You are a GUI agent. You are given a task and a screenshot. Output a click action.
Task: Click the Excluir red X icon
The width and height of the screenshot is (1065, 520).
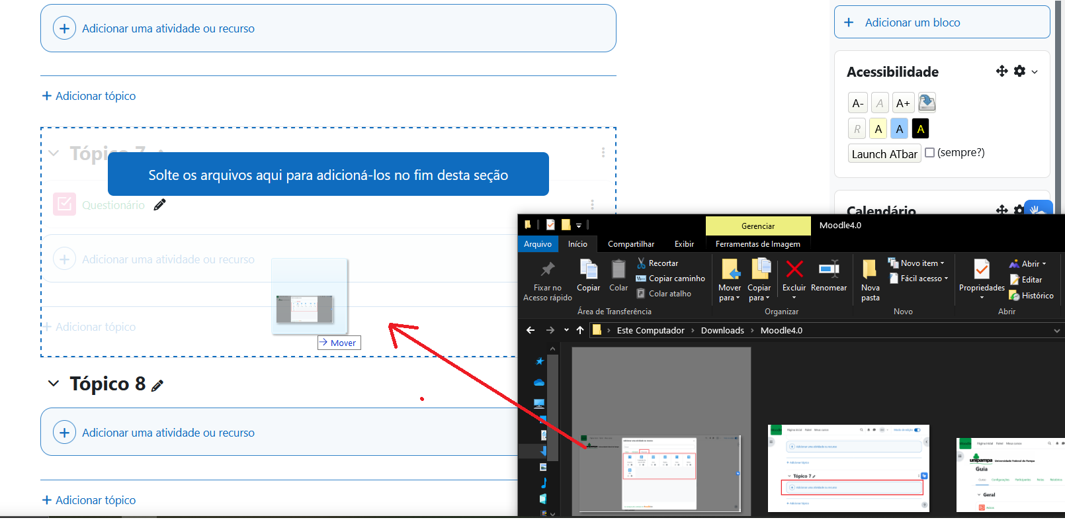tap(794, 270)
